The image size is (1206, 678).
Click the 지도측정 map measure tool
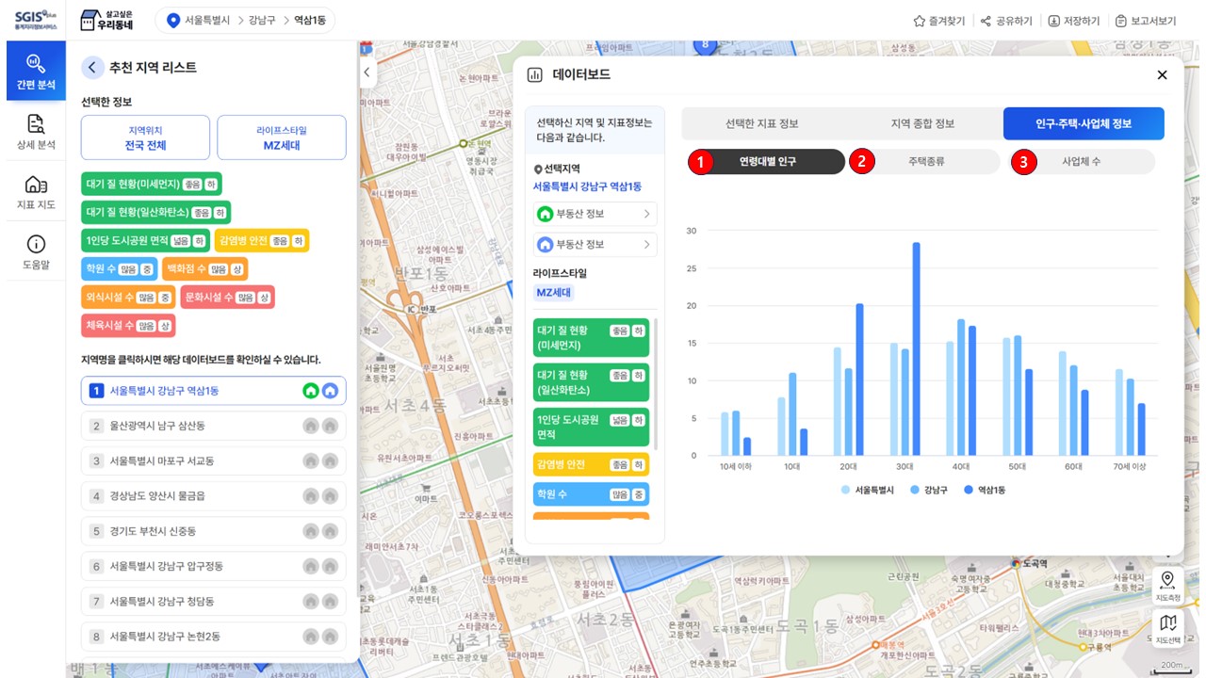(x=1167, y=585)
